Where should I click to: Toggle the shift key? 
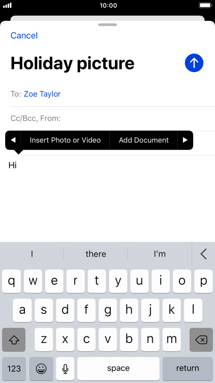[x=13, y=339]
